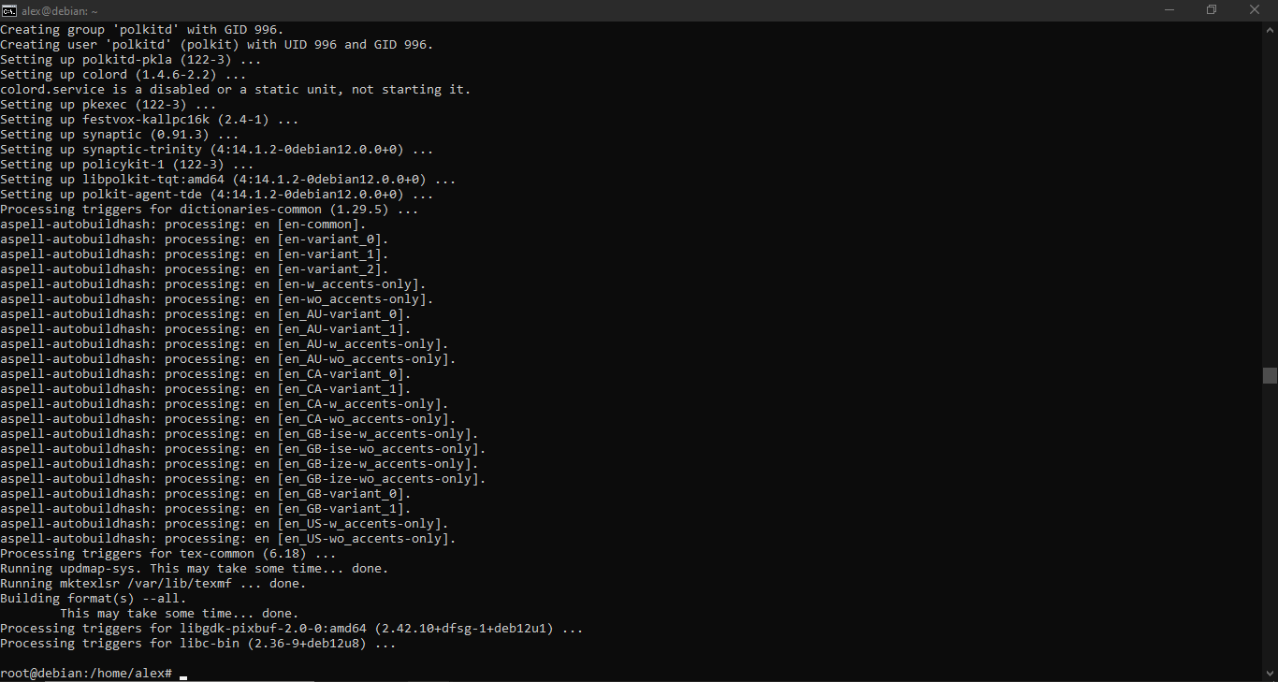Click the scrollbar down arrow
The height and width of the screenshot is (682, 1278).
(1271, 672)
